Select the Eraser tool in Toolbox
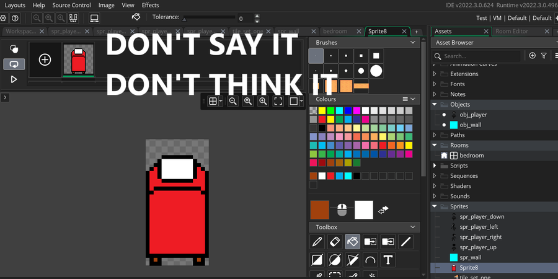The image size is (558, 279). [335, 242]
